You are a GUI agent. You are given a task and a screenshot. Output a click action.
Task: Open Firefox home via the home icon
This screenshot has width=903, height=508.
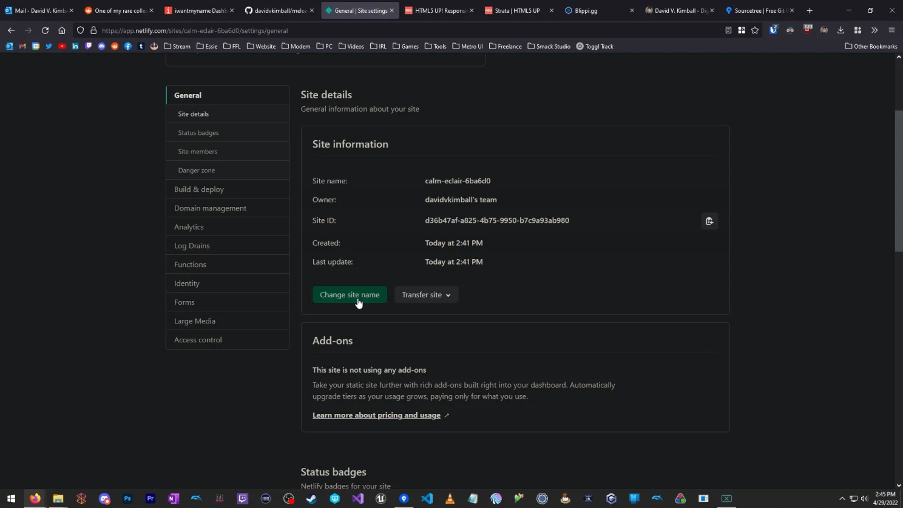click(x=61, y=30)
